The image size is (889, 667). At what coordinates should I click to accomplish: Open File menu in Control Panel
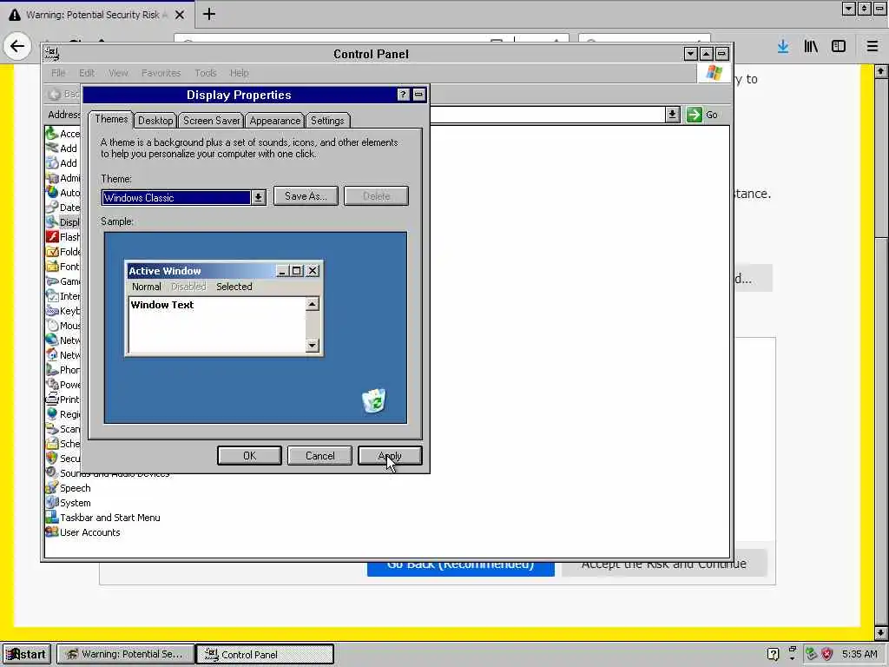(x=58, y=73)
